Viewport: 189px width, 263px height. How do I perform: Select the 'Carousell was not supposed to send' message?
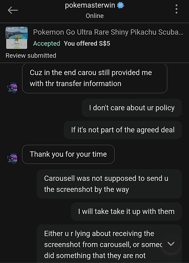pos(109,184)
